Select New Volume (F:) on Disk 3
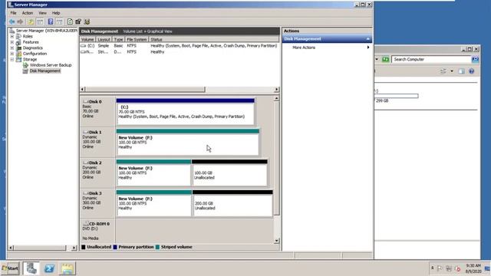The height and width of the screenshot is (276, 491). click(x=153, y=203)
